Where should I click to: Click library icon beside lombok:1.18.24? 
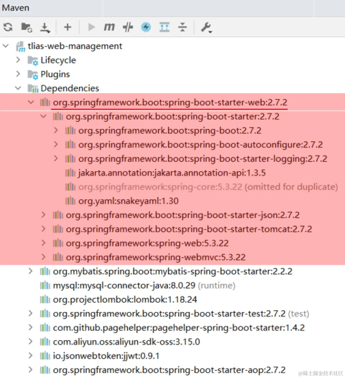45,299
